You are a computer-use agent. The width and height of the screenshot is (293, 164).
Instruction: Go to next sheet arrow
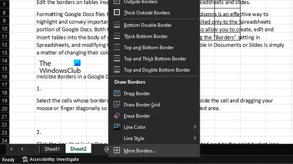(22, 149)
